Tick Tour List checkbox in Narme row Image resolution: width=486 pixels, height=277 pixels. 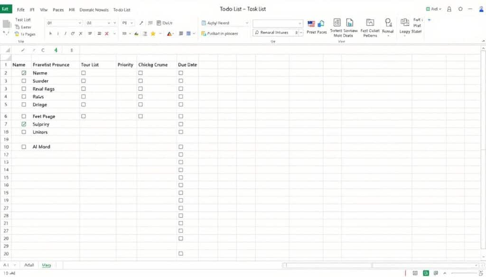tap(84, 73)
